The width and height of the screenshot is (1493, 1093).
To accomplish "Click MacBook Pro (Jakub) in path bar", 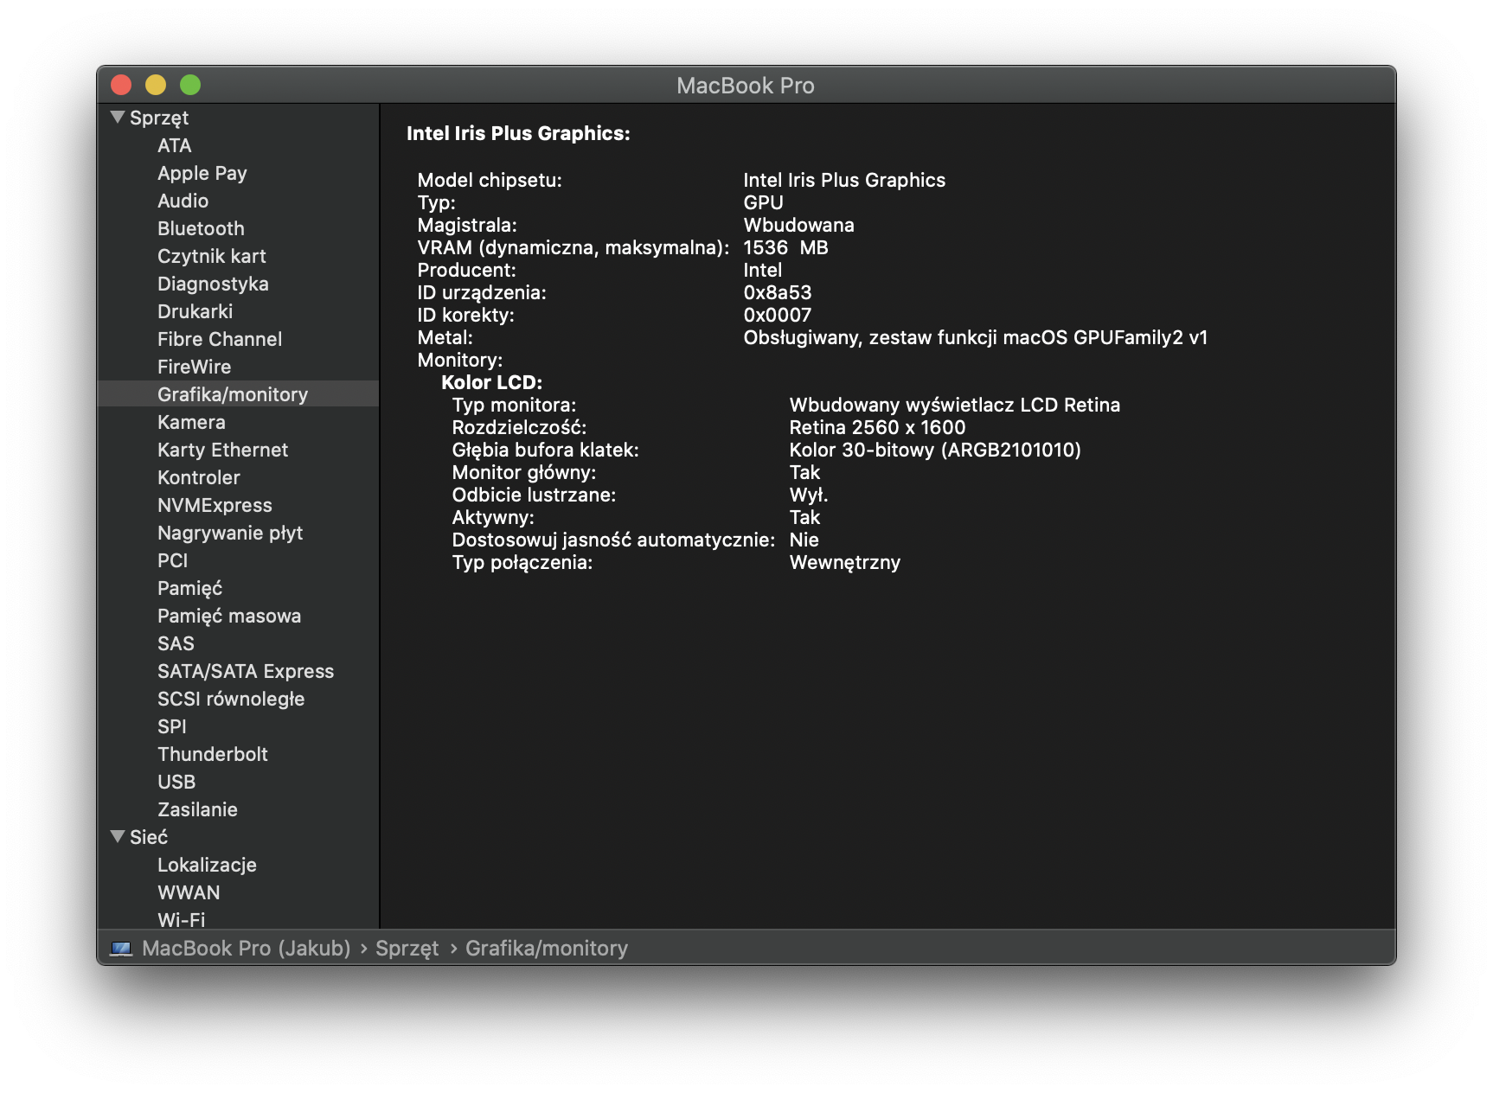I will 247,949.
